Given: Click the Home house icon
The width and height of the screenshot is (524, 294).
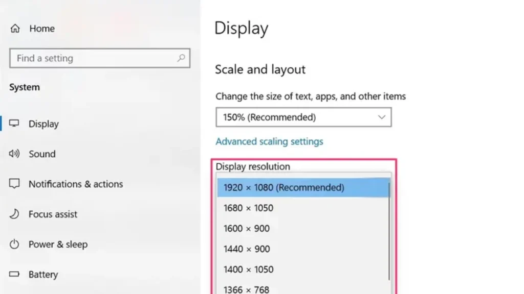Looking at the screenshot, I should pyautogui.click(x=15, y=29).
